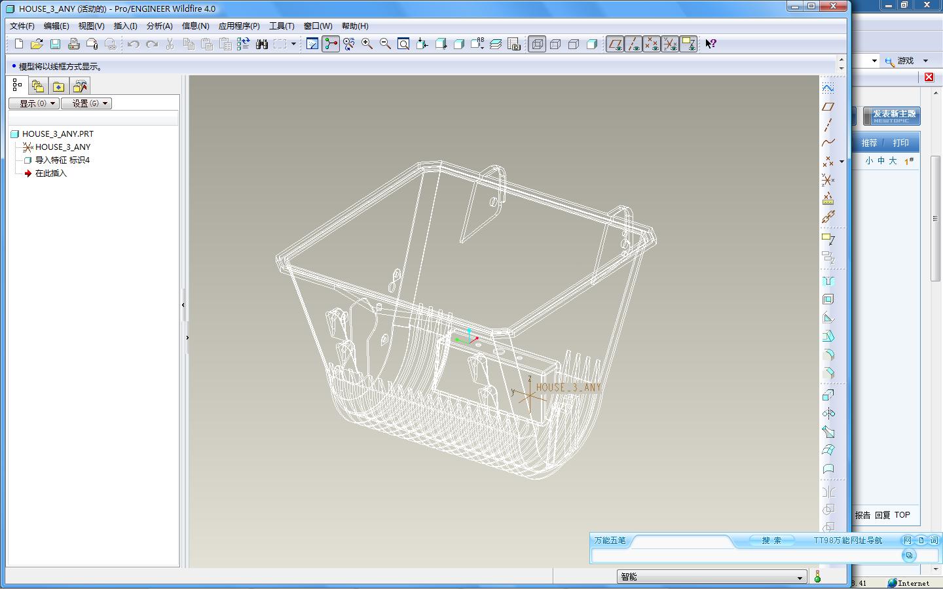
Task: Toggle coordinate systems visibility
Action: pyautogui.click(x=670, y=44)
